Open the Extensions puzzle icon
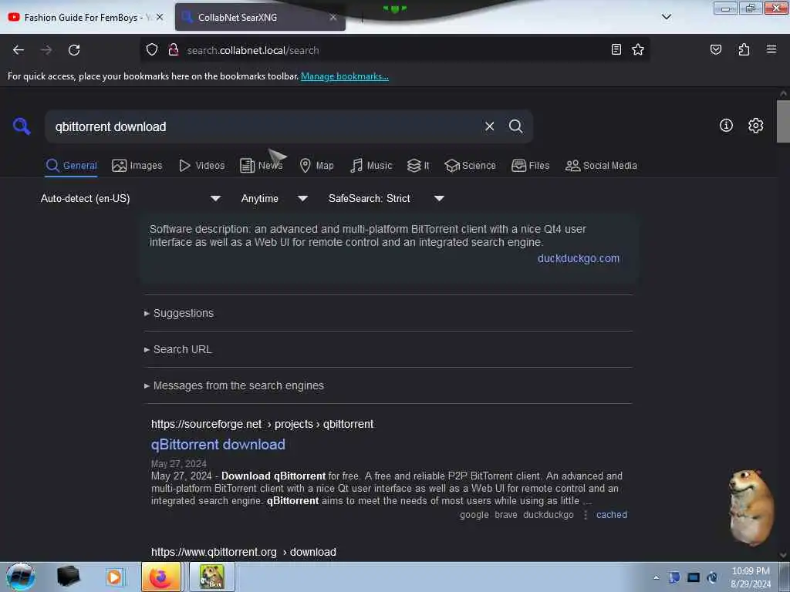This screenshot has width=790, height=592. point(744,49)
